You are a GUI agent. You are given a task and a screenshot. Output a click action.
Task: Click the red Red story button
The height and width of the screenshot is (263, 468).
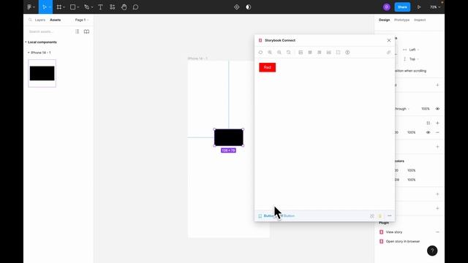(x=268, y=67)
